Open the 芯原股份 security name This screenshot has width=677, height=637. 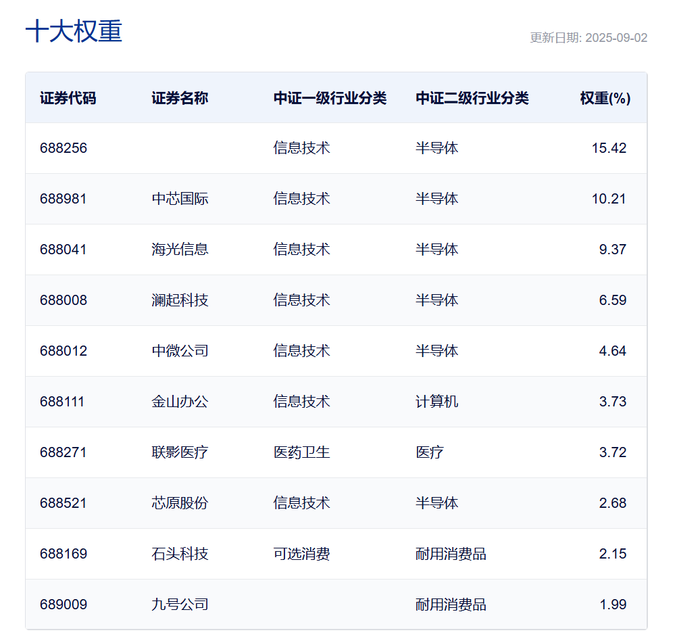coord(180,503)
